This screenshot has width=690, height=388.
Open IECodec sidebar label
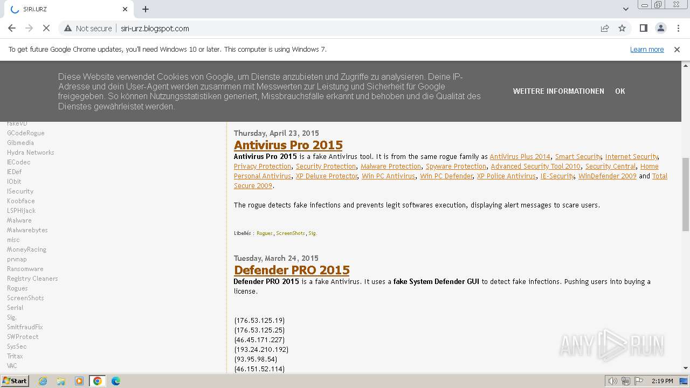(19, 162)
